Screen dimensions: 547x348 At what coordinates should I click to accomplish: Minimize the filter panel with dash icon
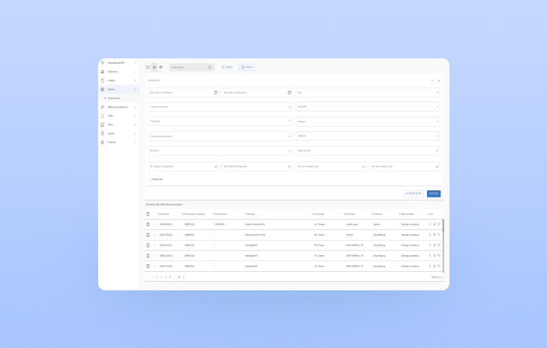pos(432,81)
